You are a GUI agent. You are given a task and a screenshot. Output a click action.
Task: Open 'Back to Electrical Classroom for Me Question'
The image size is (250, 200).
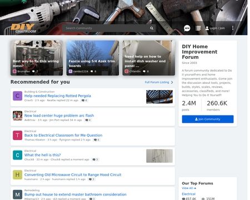[x=63, y=135]
